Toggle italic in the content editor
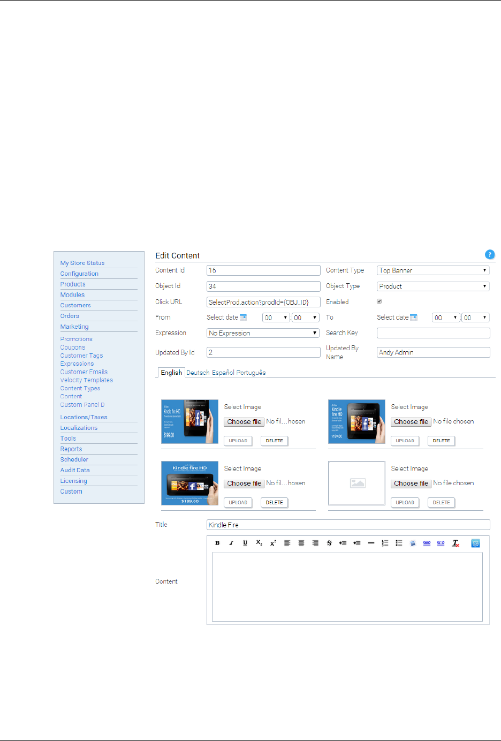Image resolution: width=501 pixels, height=741 pixels. point(231,543)
